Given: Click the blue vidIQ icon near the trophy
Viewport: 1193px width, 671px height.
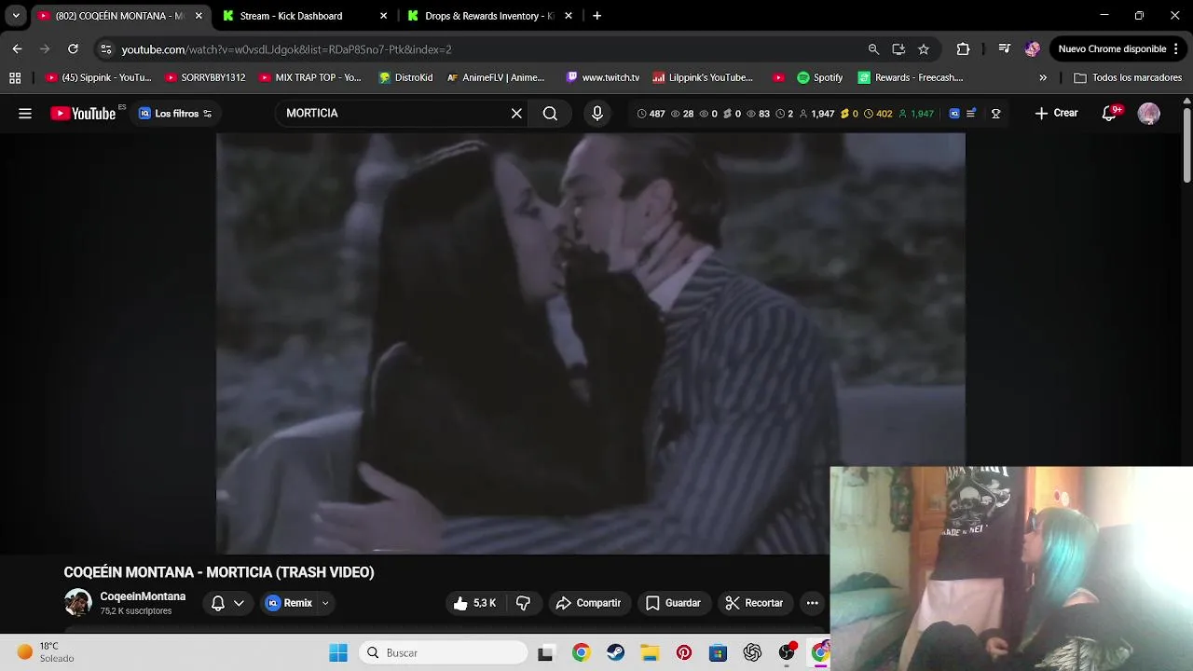Looking at the screenshot, I should [954, 114].
